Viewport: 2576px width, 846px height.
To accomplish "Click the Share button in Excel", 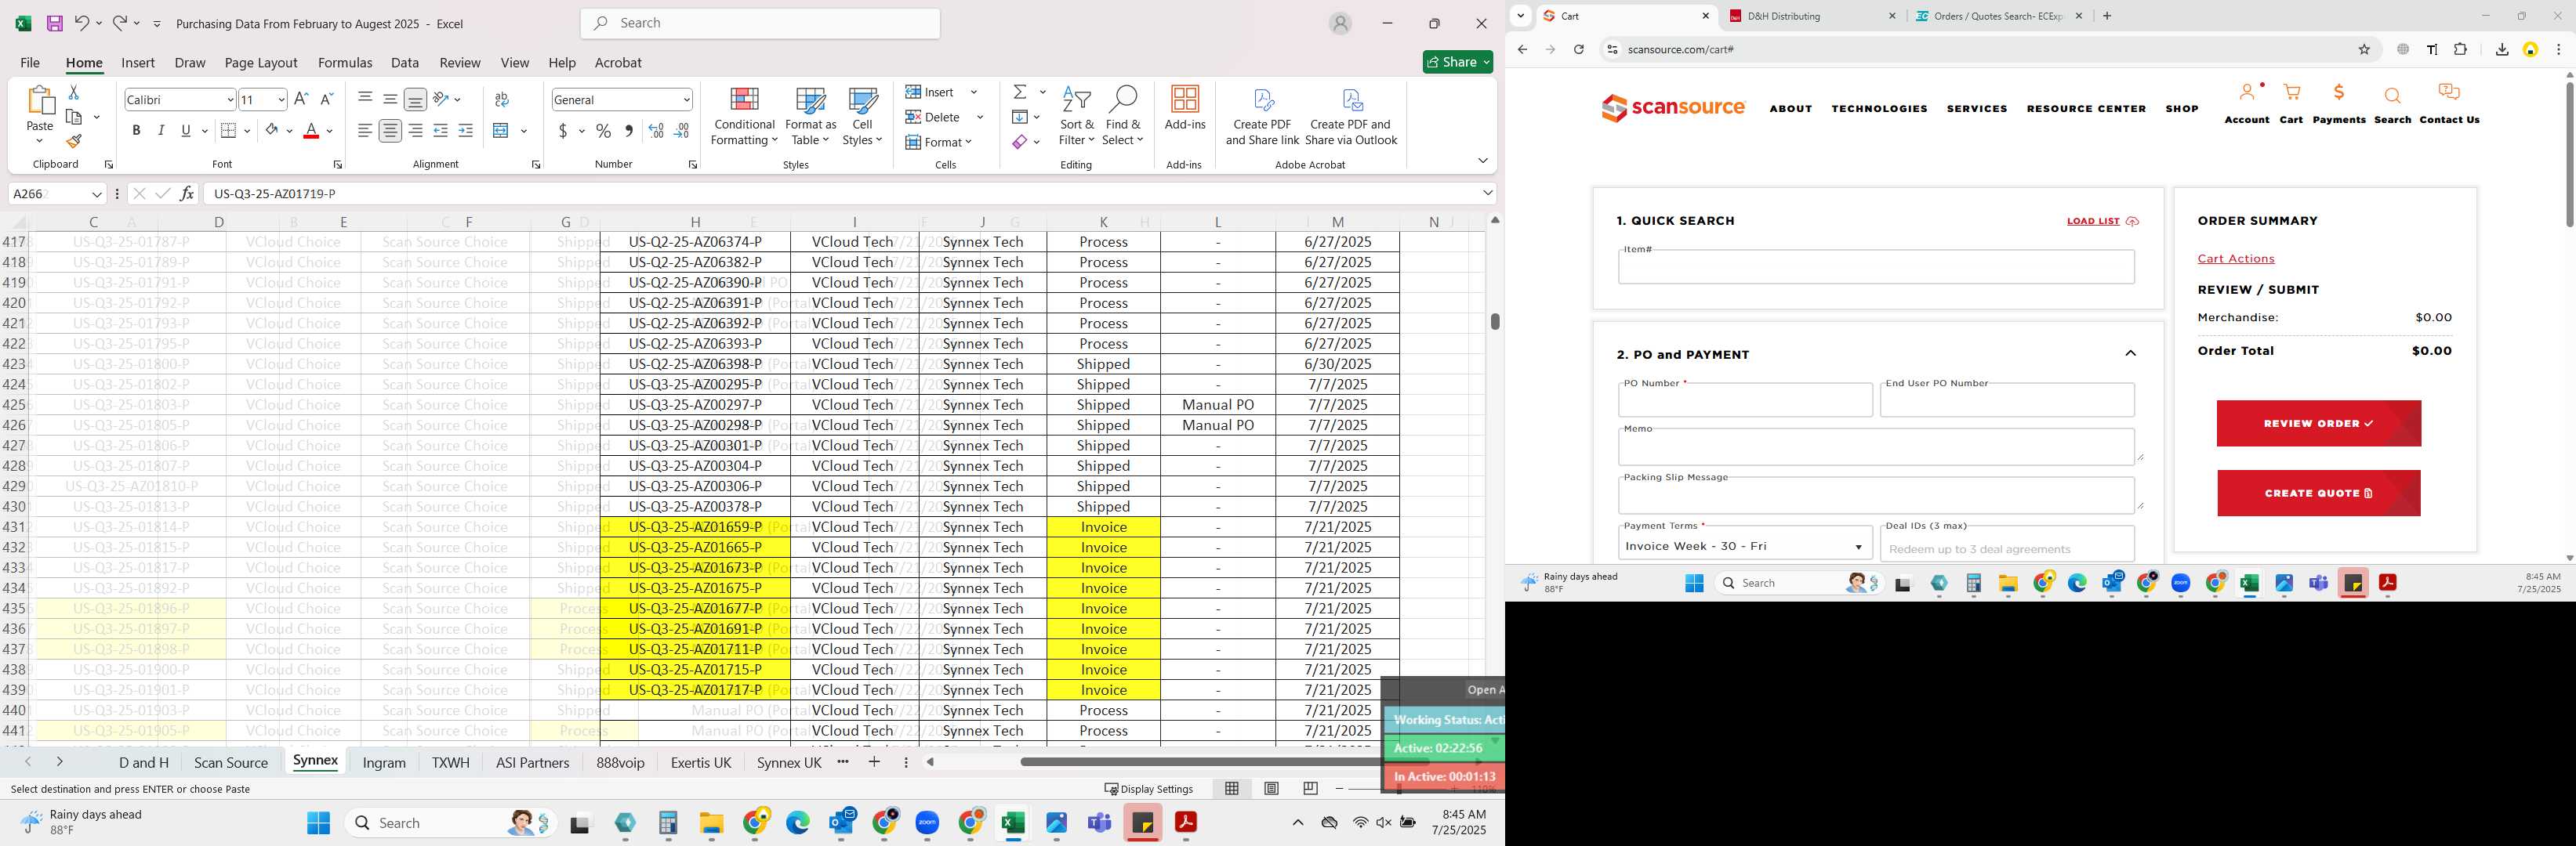I will pyautogui.click(x=1457, y=62).
